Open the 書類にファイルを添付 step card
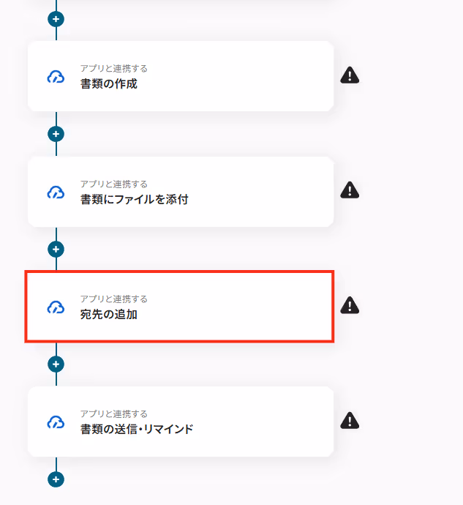Image resolution: width=463 pixels, height=505 pixels. tap(181, 192)
